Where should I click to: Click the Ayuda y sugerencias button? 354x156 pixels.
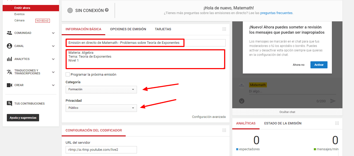tap(23, 118)
